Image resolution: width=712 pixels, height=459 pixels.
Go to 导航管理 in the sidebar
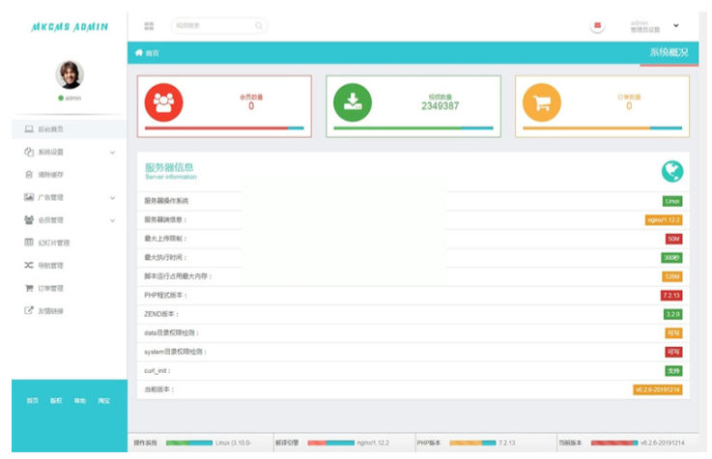point(50,266)
